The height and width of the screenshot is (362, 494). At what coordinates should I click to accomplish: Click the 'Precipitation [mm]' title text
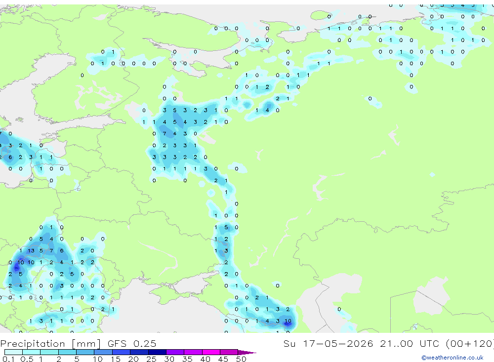[50, 343]
